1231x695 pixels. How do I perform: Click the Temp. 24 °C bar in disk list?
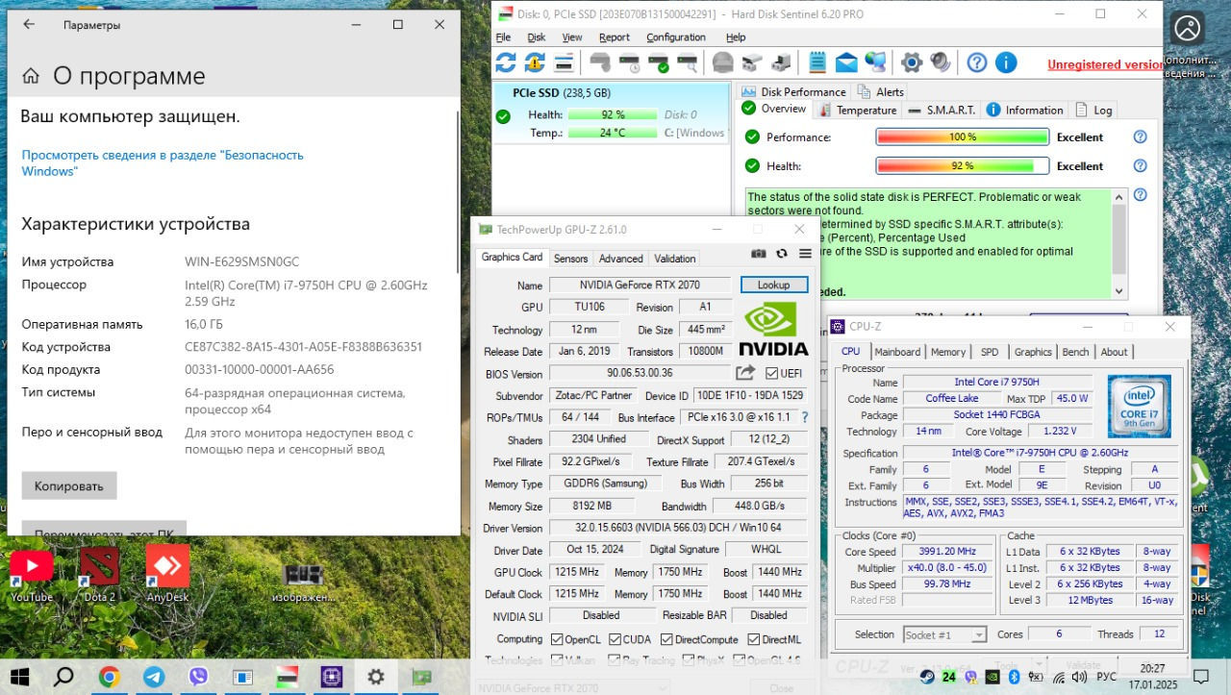pos(612,133)
